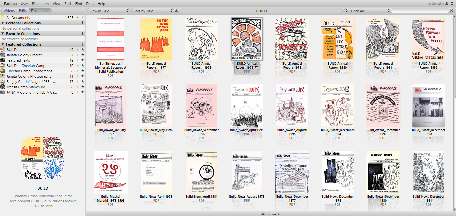Open info icon for Personal Collections
456x216 pixels.
(x=83, y=23)
